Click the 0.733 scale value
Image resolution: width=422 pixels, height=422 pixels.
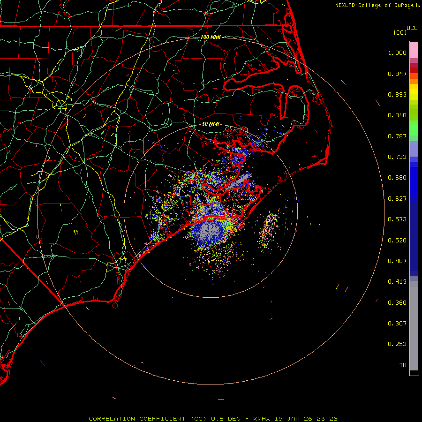pos(397,157)
